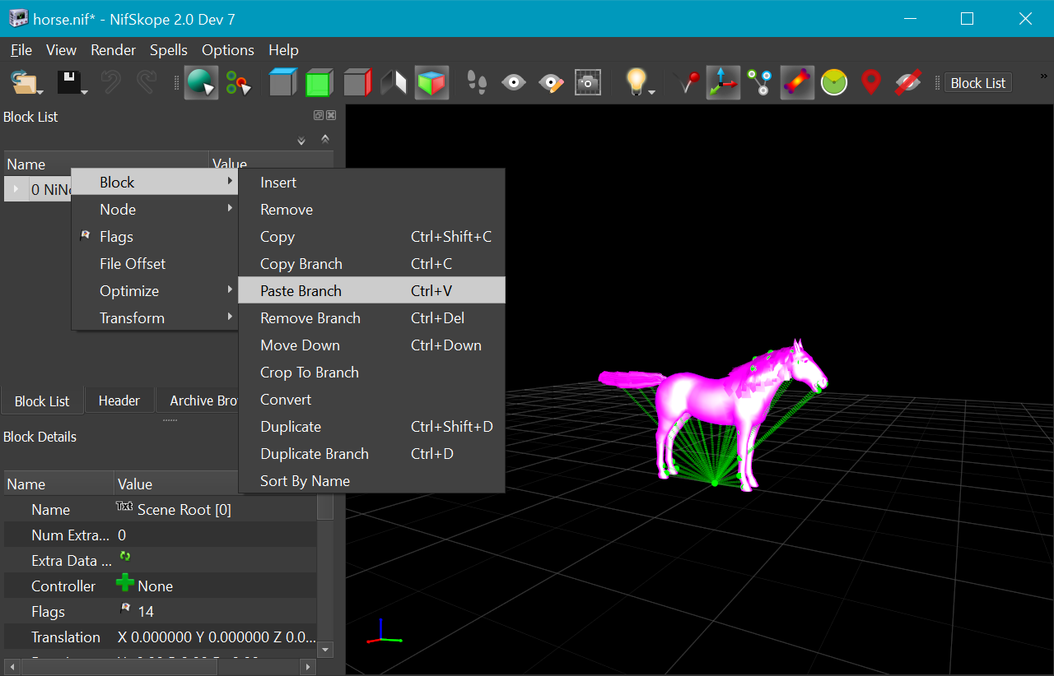1054x676 pixels.
Task: Choose Flags from the context menu
Action: 155,237
